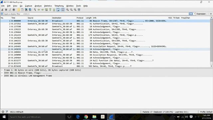Save the capture file toolbar icon
This screenshot has height=120, width=213.
[x=22, y=10]
